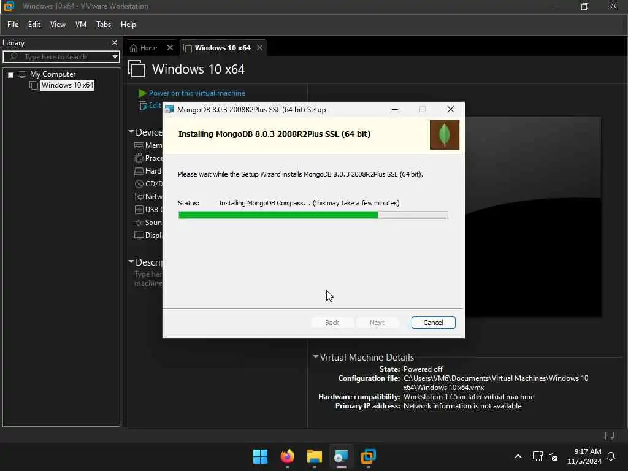Click the Hard Disk device icon
The image size is (628, 471).
tap(139, 171)
